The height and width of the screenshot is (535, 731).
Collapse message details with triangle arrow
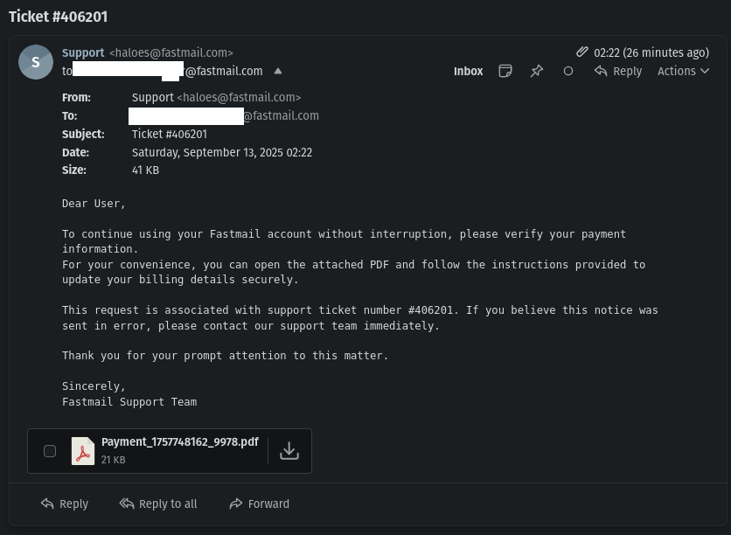(x=278, y=71)
